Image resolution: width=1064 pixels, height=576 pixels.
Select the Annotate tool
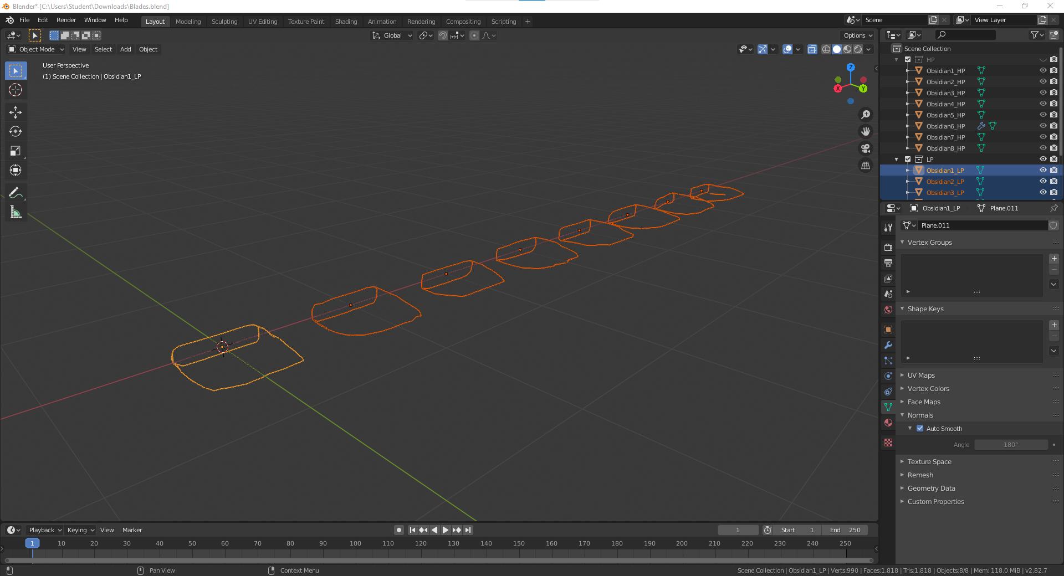[16, 193]
